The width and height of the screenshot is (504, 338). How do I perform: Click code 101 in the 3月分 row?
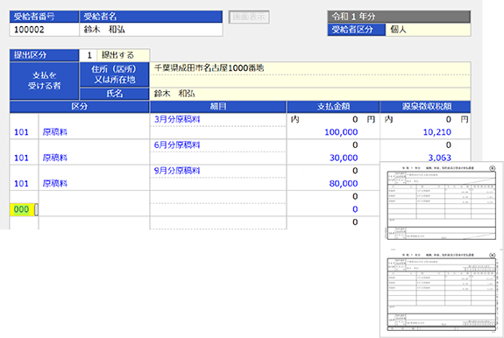(x=21, y=132)
